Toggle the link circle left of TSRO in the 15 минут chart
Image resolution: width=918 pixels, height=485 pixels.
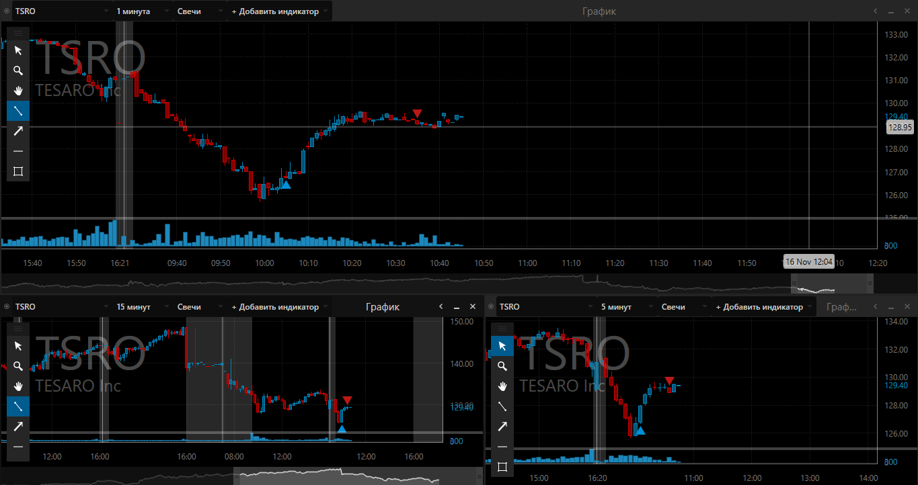tap(6, 307)
